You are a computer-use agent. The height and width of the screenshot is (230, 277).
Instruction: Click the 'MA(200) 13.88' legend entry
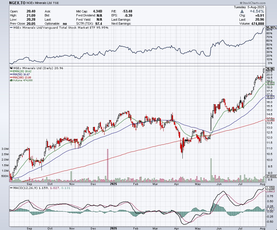tap(21, 78)
